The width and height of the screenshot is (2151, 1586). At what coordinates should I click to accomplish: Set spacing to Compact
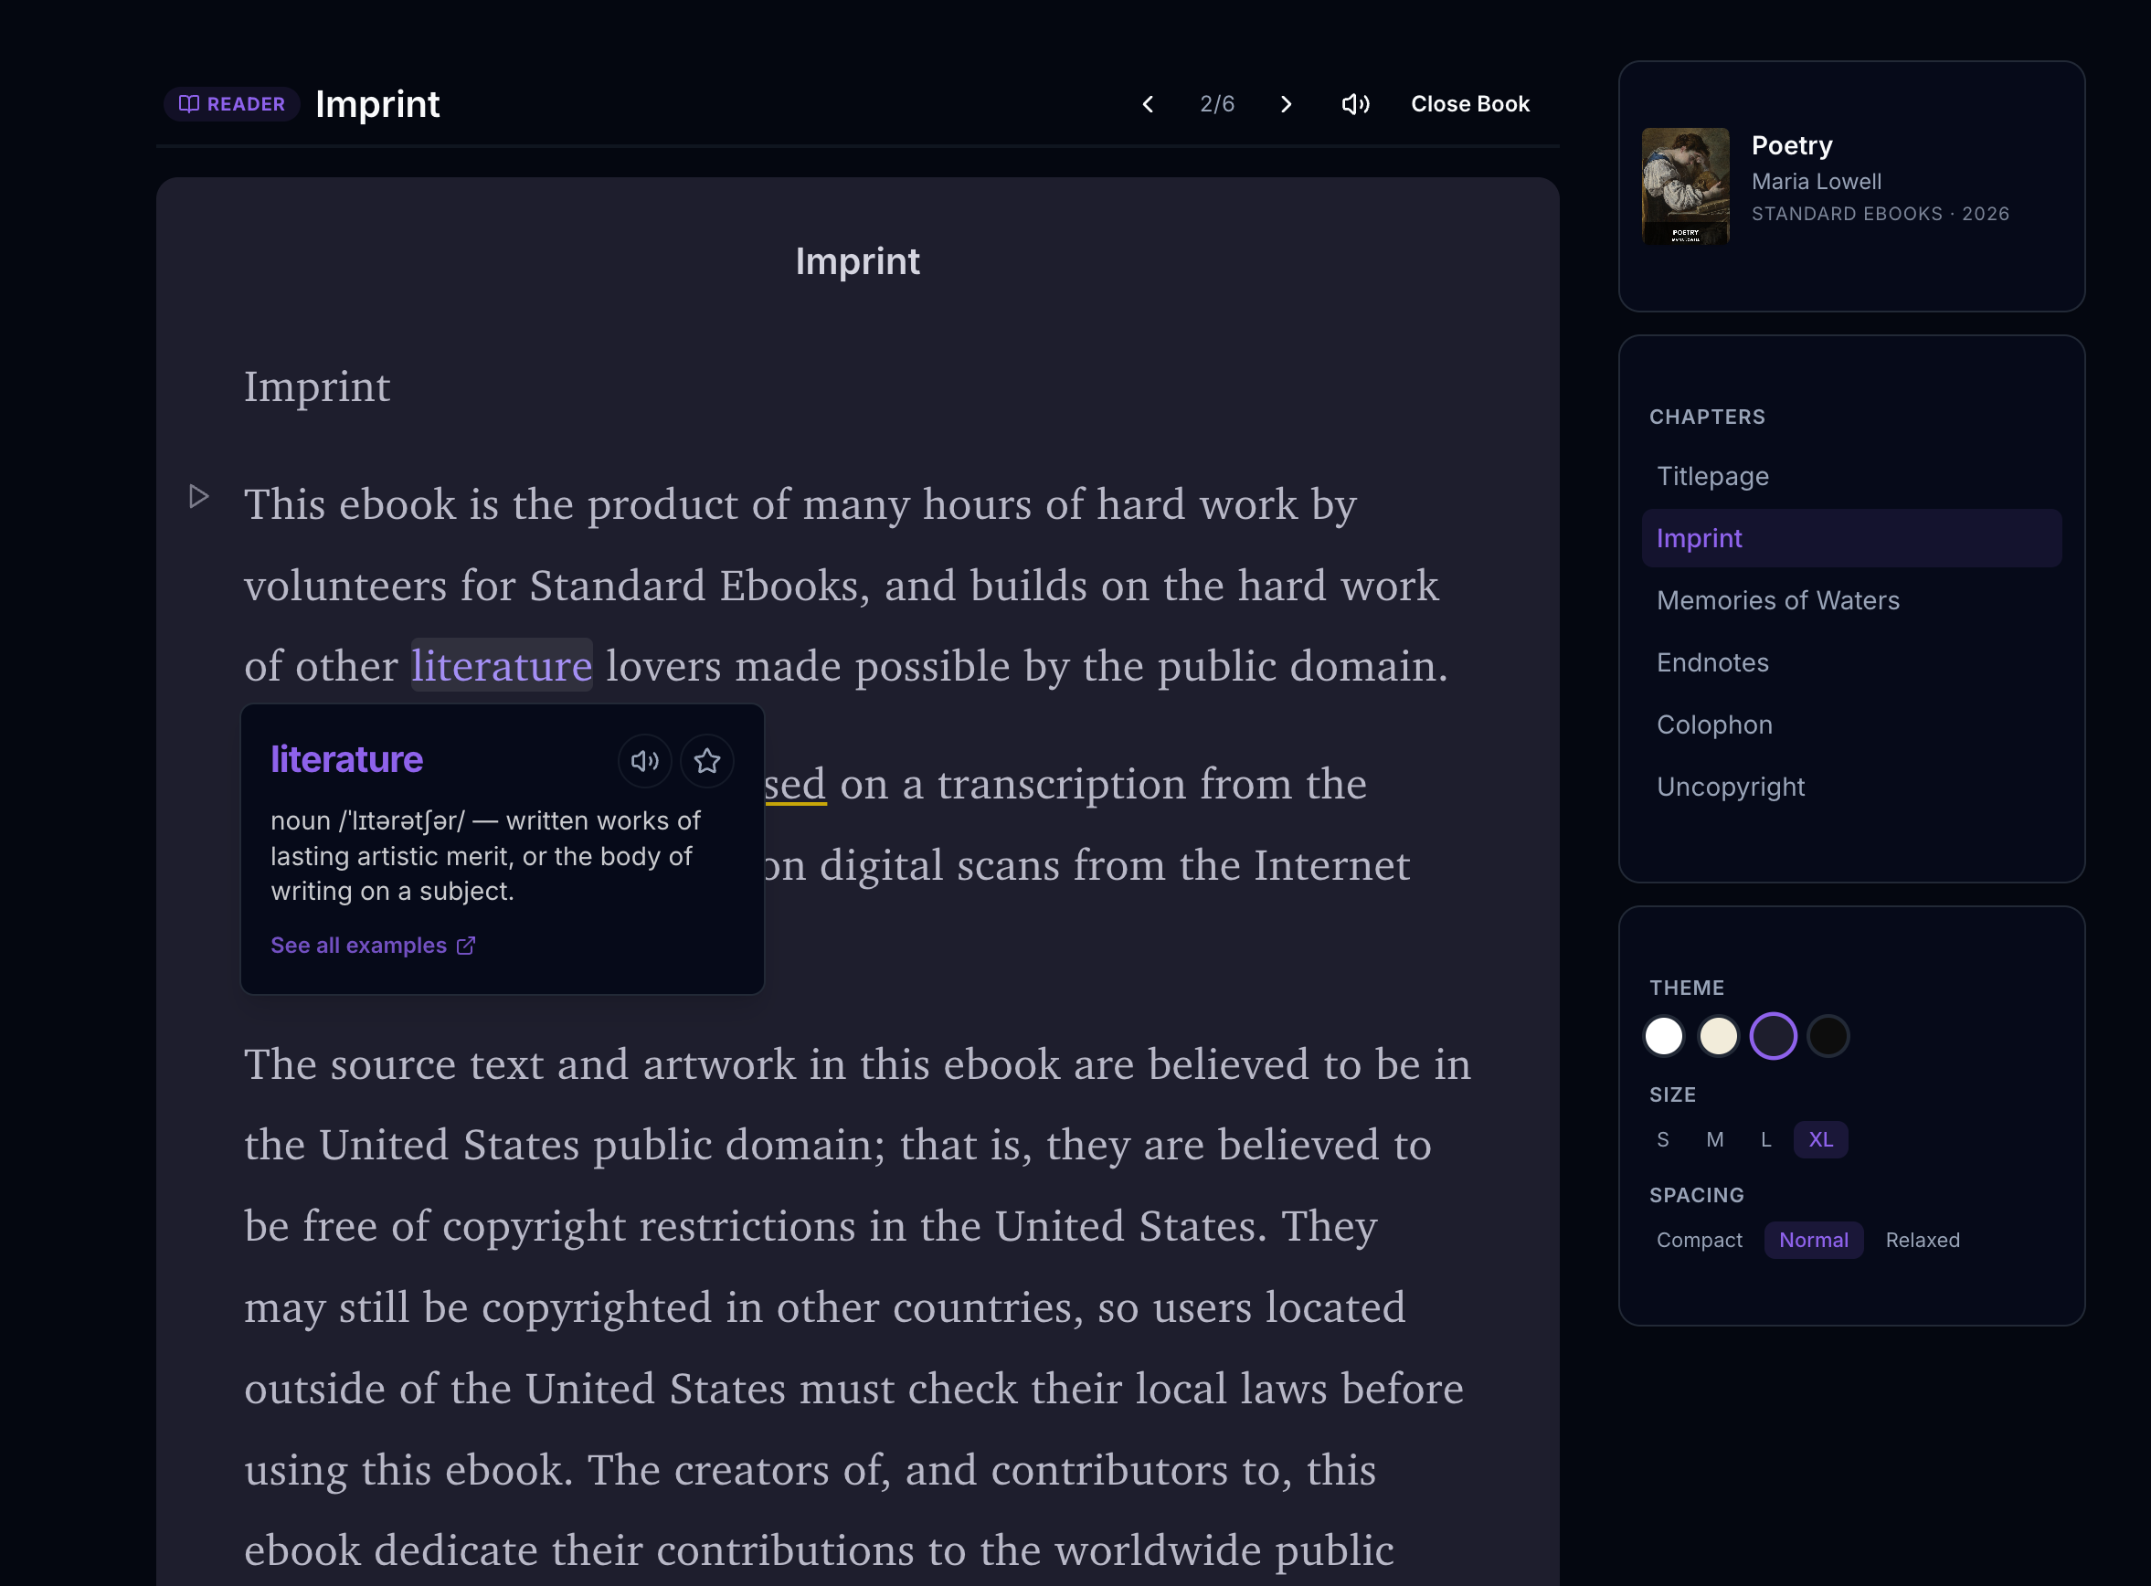tap(1699, 1241)
